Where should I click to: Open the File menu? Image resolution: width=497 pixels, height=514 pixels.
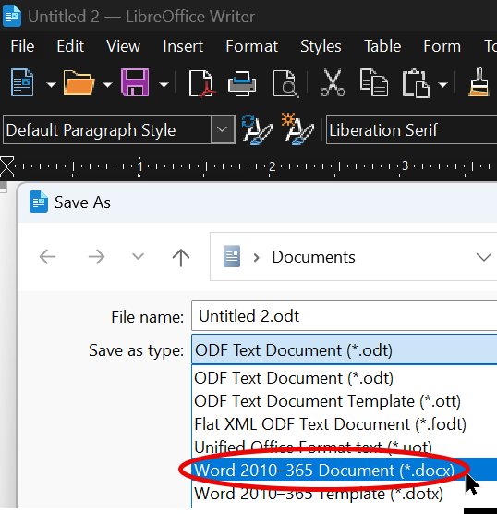(x=22, y=46)
